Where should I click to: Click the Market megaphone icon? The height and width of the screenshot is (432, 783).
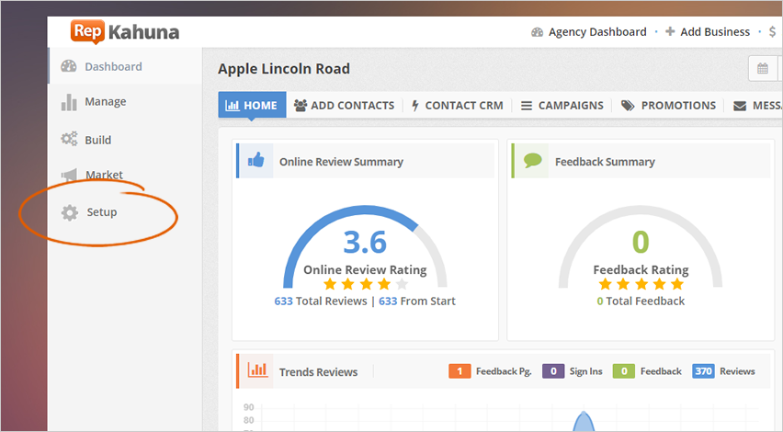(x=69, y=176)
